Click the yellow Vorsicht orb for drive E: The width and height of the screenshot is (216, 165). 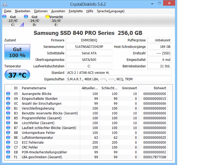[x=48, y=16]
